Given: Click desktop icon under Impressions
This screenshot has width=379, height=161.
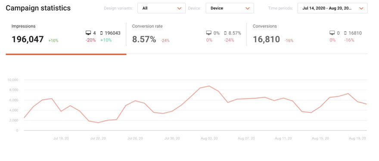Looking at the screenshot, I should (88, 33).
